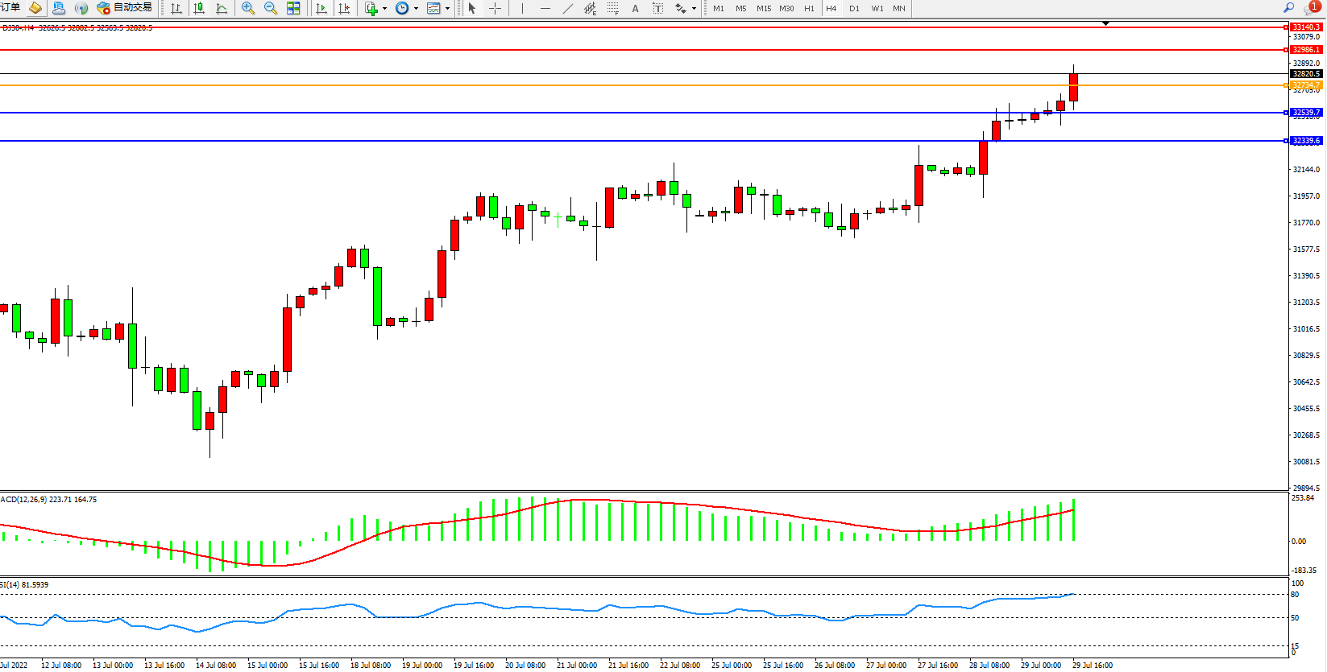Pick the trendline drawing tool
This screenshot has height=672, width=1327.
tap(568, 8)
